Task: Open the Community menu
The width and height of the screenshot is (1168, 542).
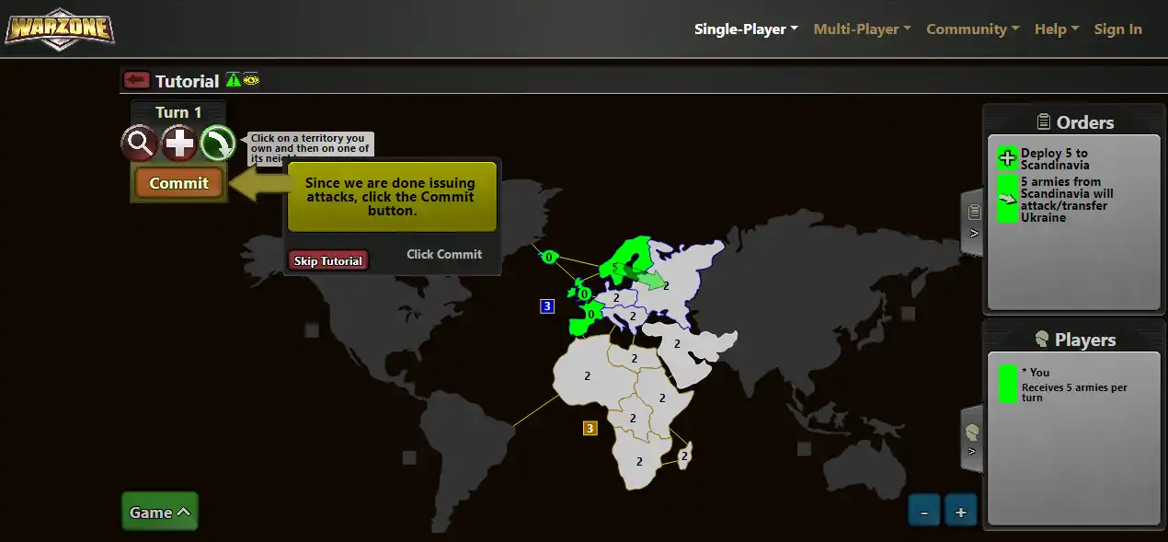Action: (x=972, y=29)
